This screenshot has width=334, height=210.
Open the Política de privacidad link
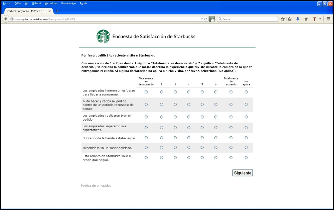(97, 185)
